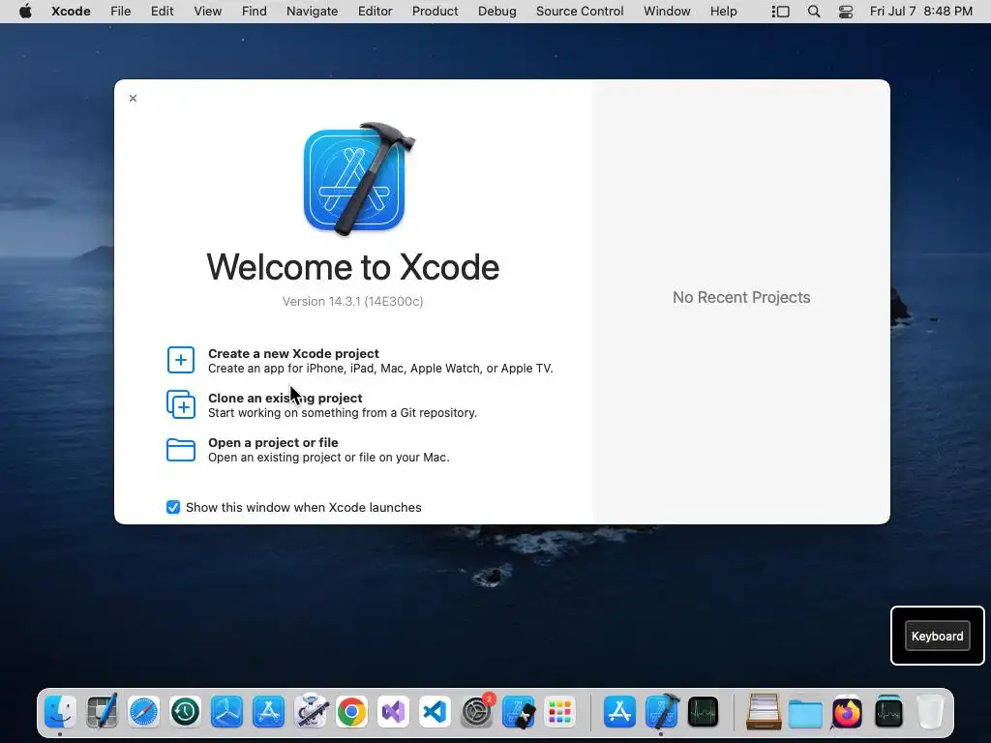Open the grid-and-pencil app in the Dock
The height and width of the screenshot is (743, 991).
coord(103,712)
